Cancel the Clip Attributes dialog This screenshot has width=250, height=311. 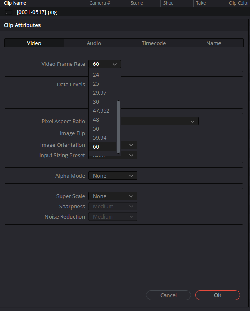point(169,295)
